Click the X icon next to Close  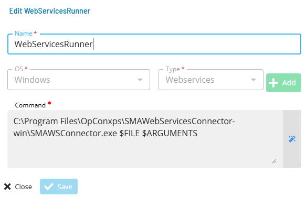(x=7, y=187)
